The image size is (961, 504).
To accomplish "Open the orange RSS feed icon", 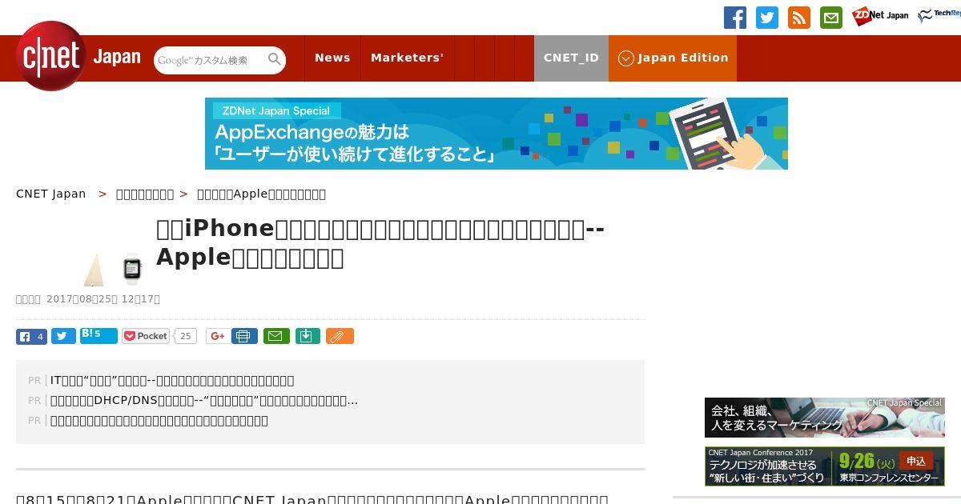I will click(x=799, y=18).
